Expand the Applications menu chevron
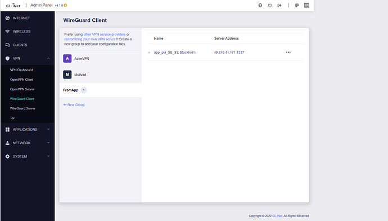388x221 pixels. pos(48,129)
